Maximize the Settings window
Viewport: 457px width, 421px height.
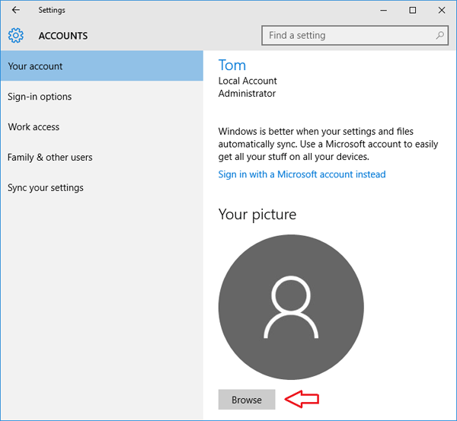412,11
